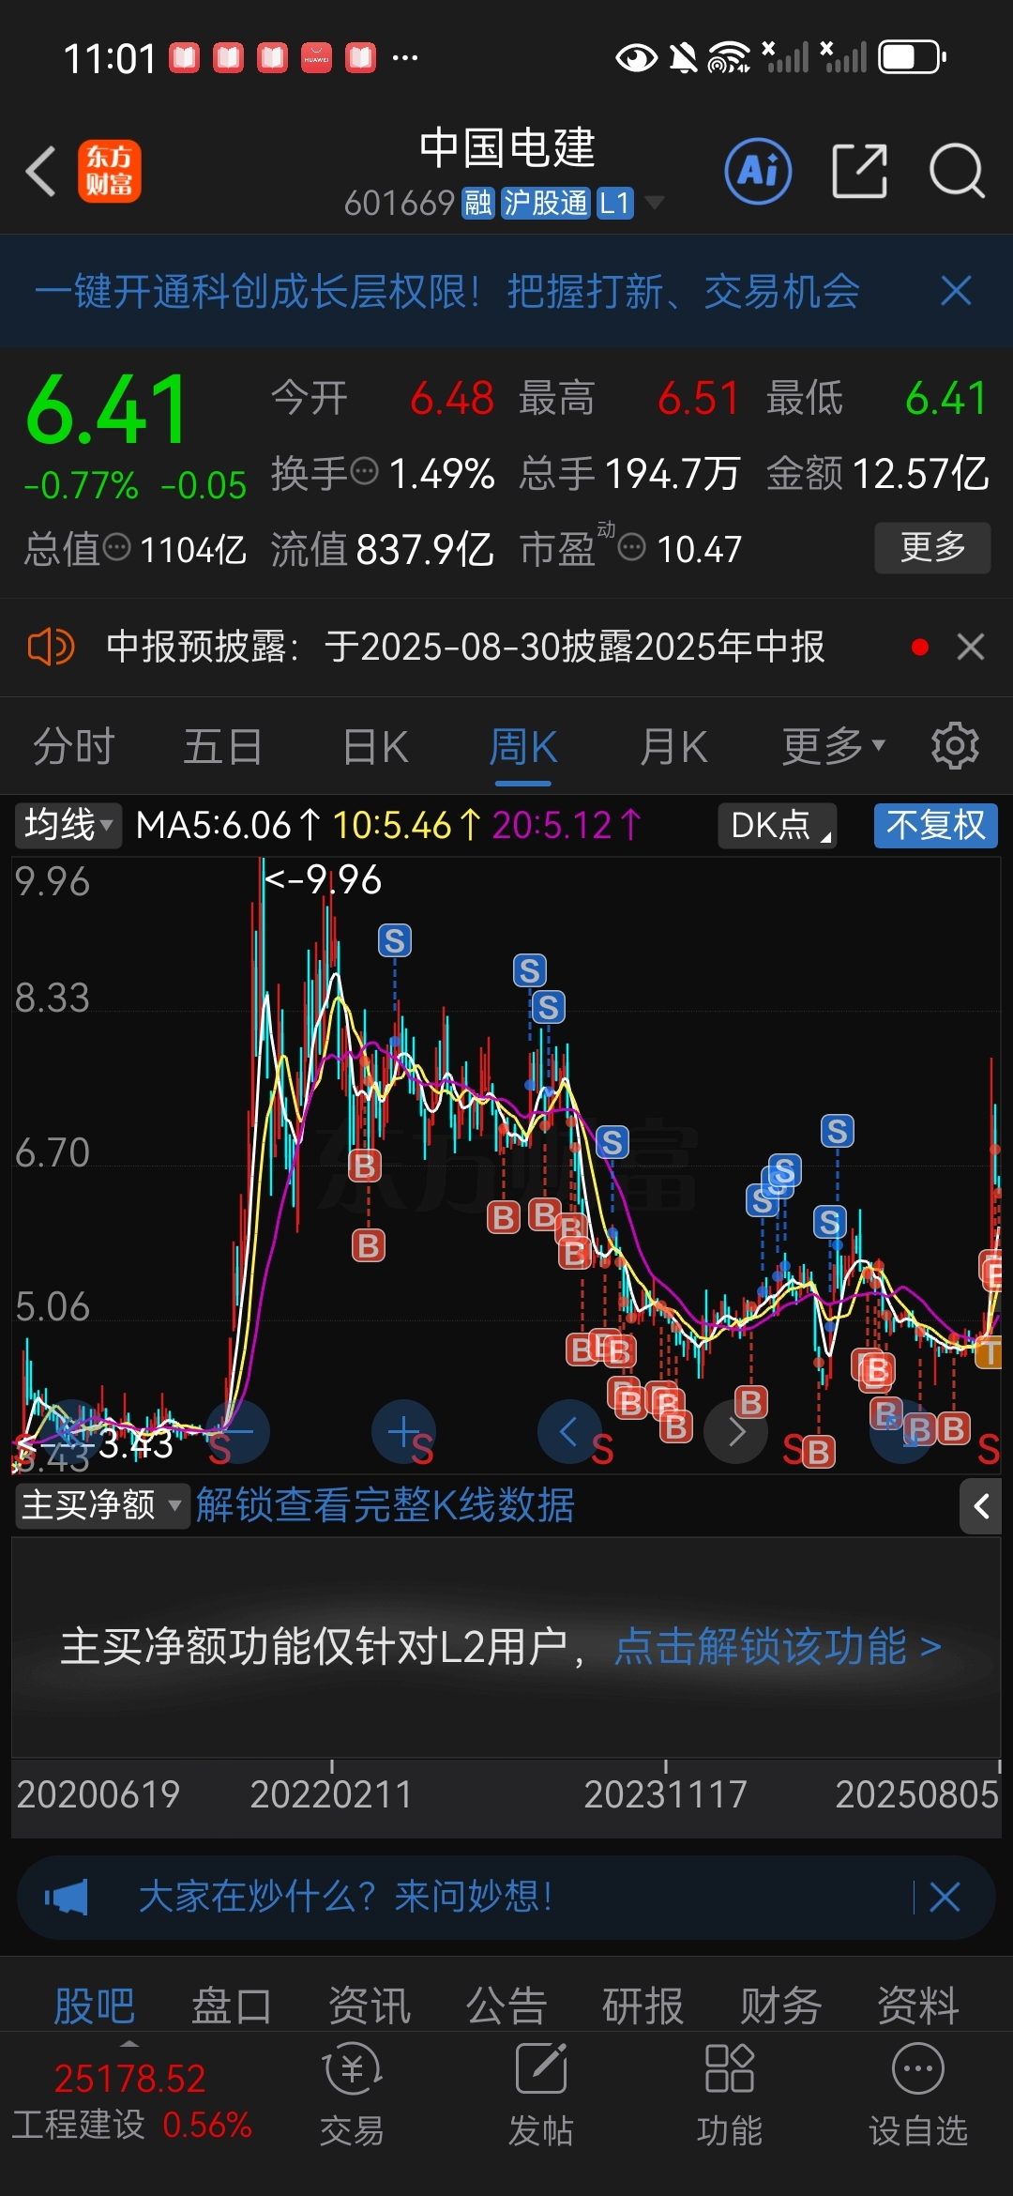Toggle the 不复权 adjustment button

[935, 826]
